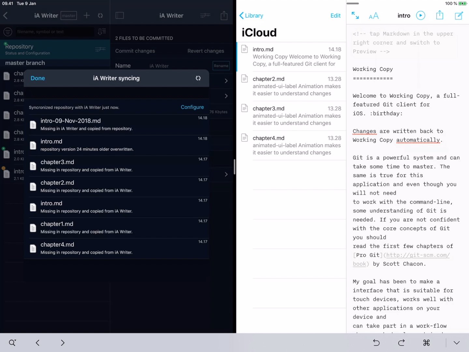Create new document with compose icon
Screen dimensions: 469x352
pyautogui.click(x=459, y=15)
